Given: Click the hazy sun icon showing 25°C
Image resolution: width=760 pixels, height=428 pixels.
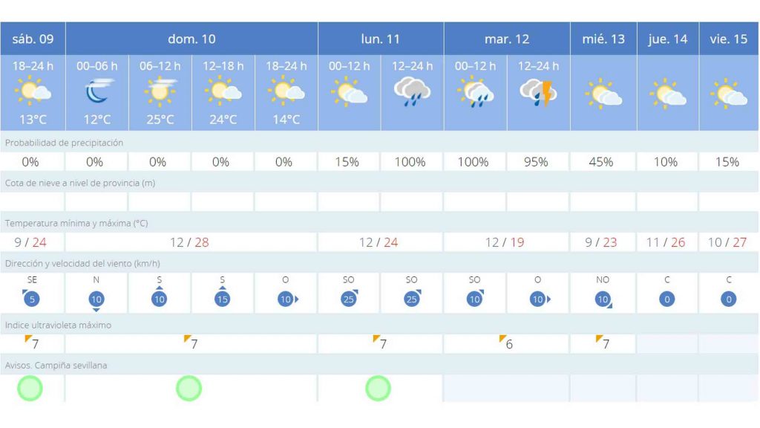Looking at the screenshot, I should pyautogui.click(x=160, y=92).
